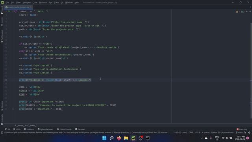The width and height of the screenshot is (252, 142).
Task: Select the create_svelte_project.py editor tab
Action: [x=18, y=7]
